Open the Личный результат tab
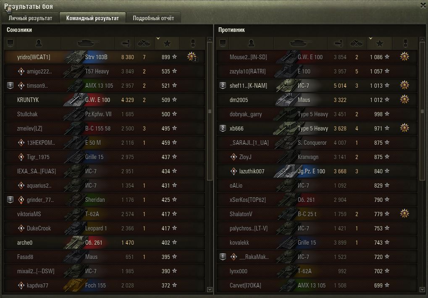 [x=30, y=18]
